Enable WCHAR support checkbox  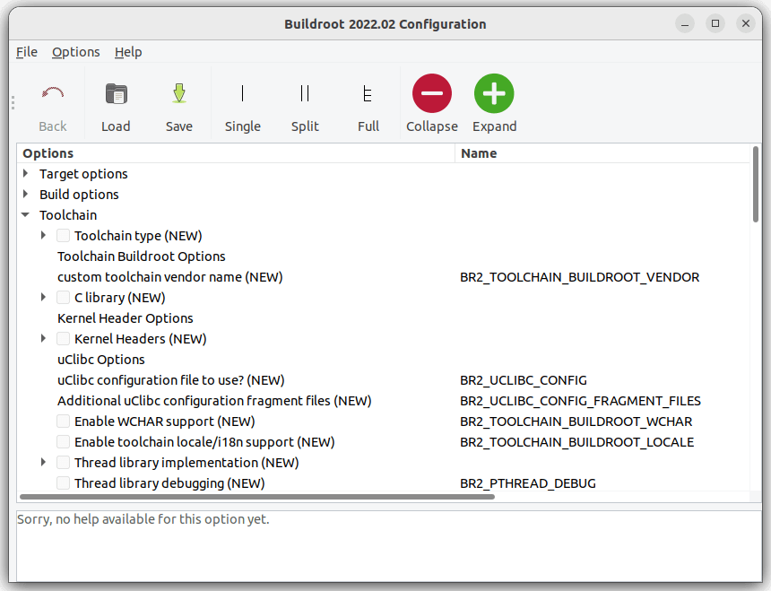pyautogui.click(x=64, y=422)
